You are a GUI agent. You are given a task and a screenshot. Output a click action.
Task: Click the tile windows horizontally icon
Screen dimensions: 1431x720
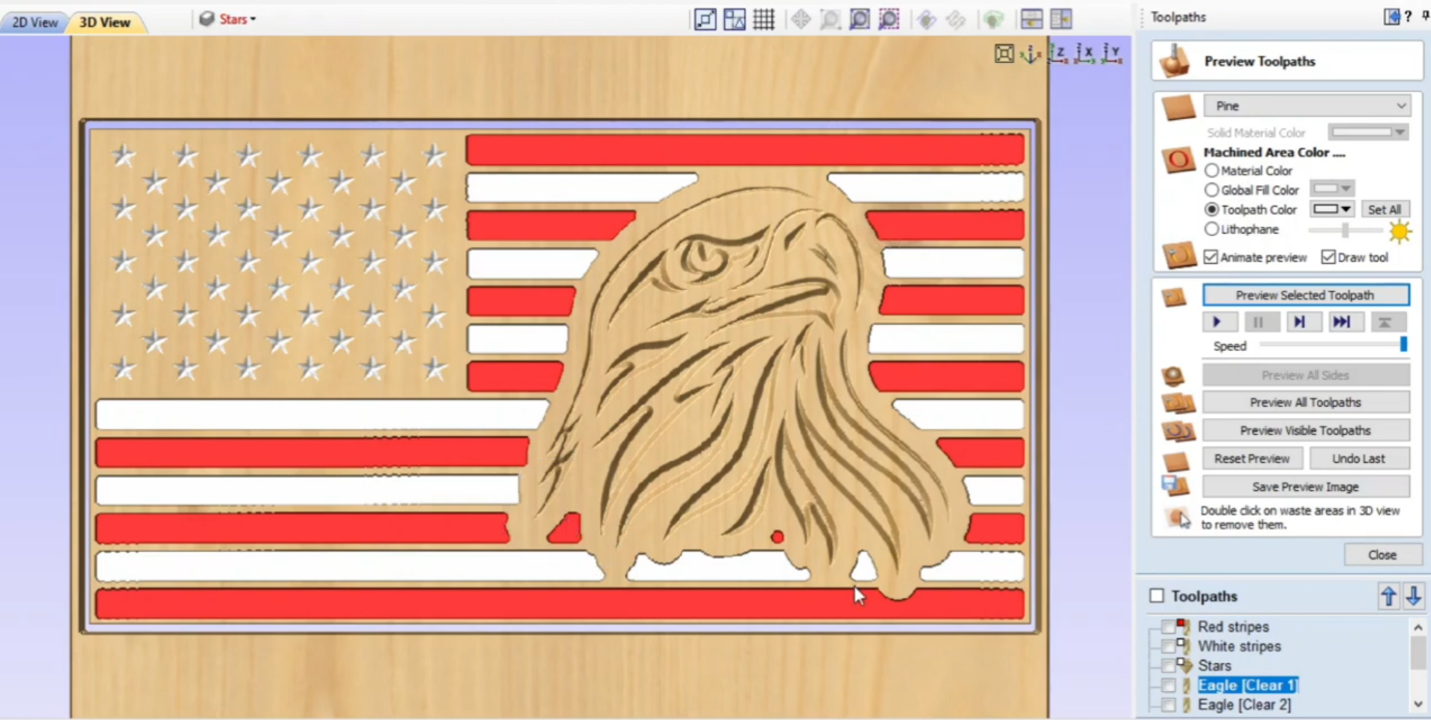(1032, 19)
